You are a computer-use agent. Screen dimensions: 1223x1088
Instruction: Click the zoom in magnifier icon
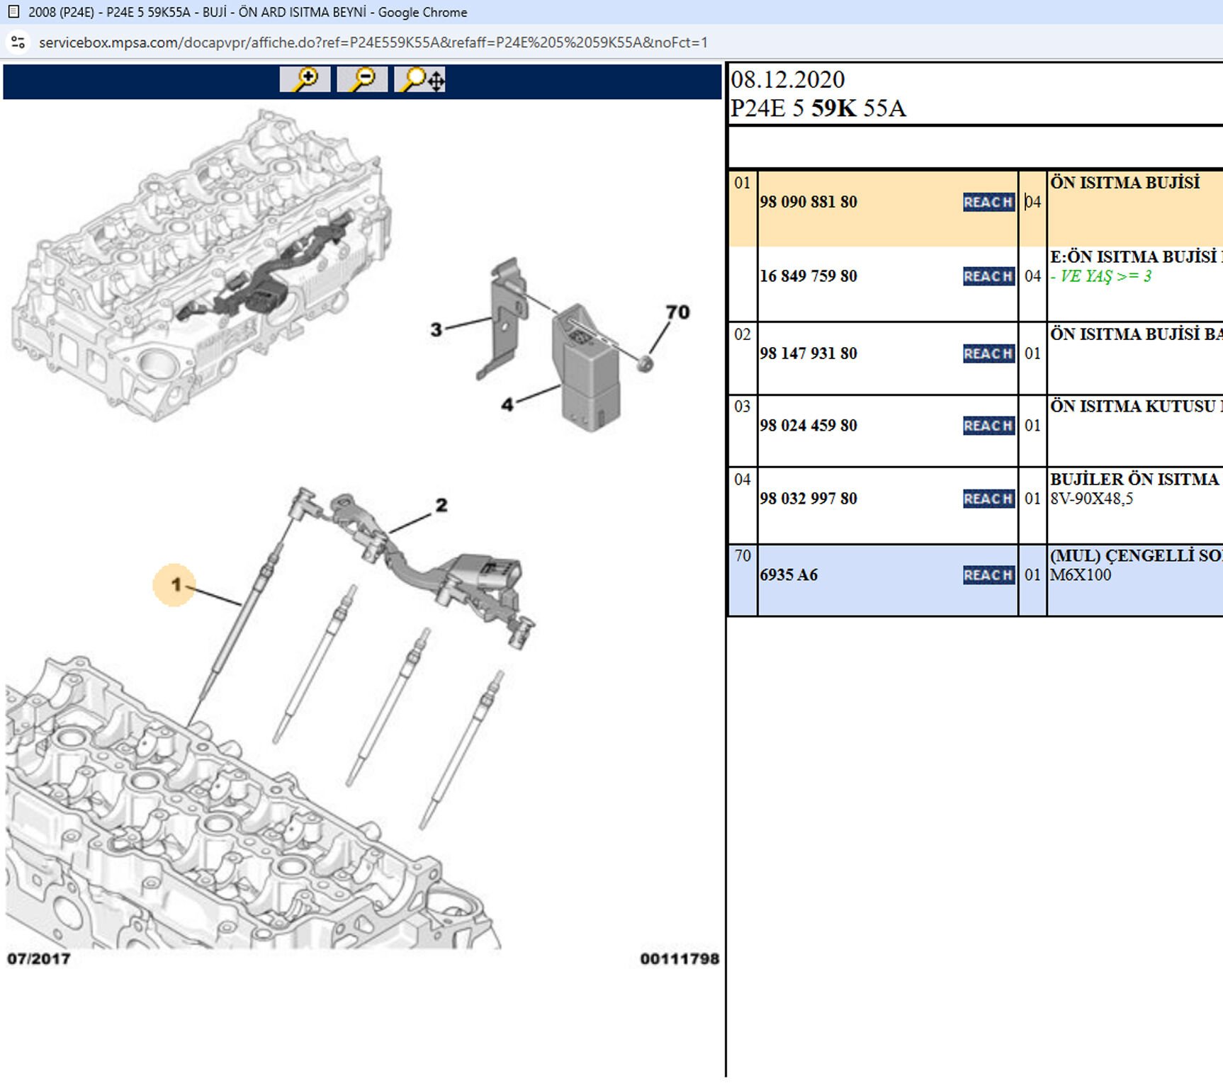click(x=305, y=79)
